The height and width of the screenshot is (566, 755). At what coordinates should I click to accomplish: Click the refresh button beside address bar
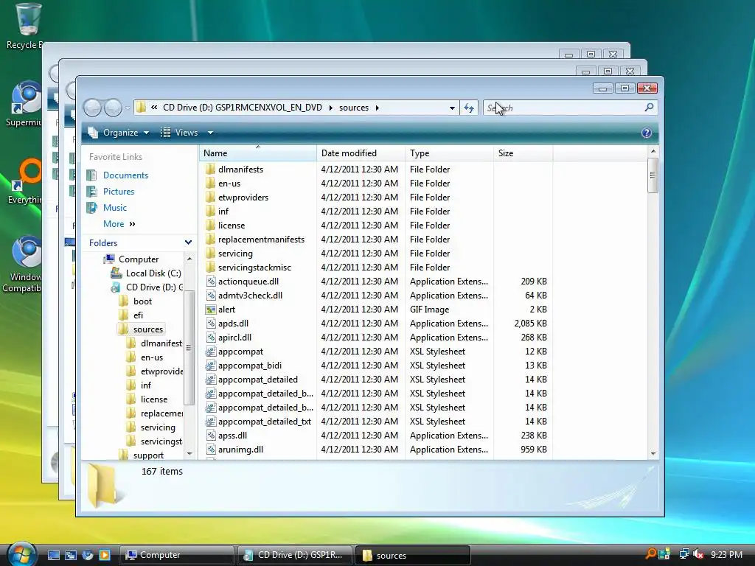(x=469, y=108)
